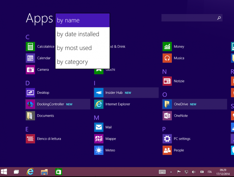Click the Apps search field
Viewport: 234px width, 177px height.
coord(192,18)
